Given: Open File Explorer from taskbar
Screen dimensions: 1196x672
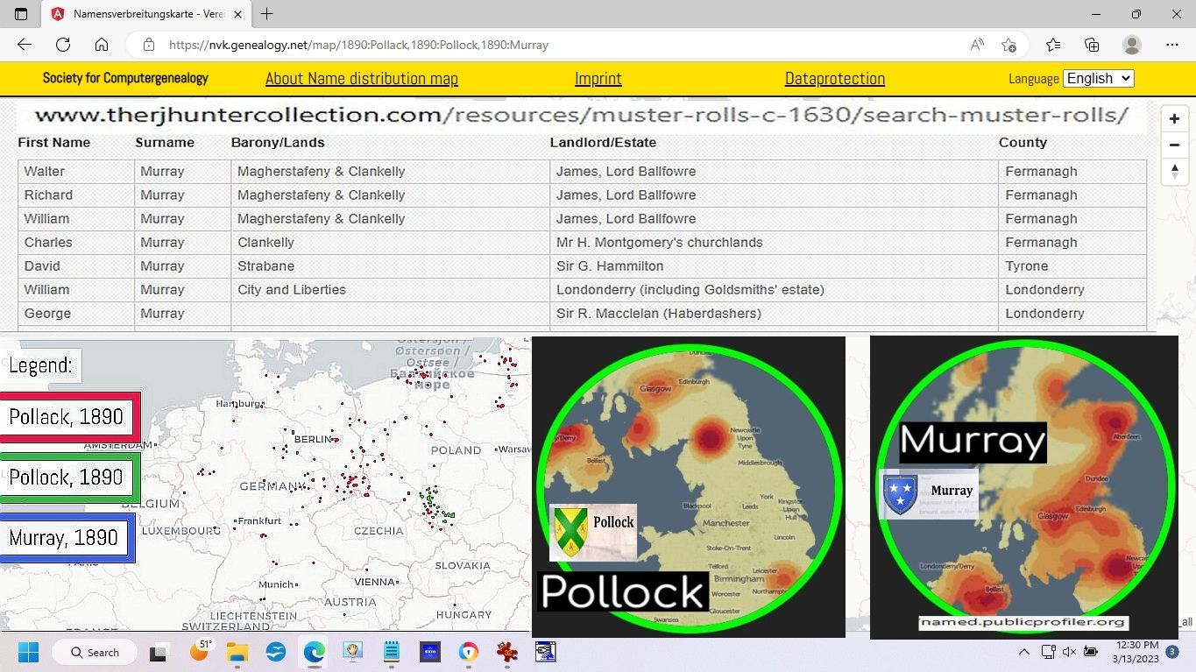Looking at the screenshot, I should pyautogui.click(x=237, y=653).
